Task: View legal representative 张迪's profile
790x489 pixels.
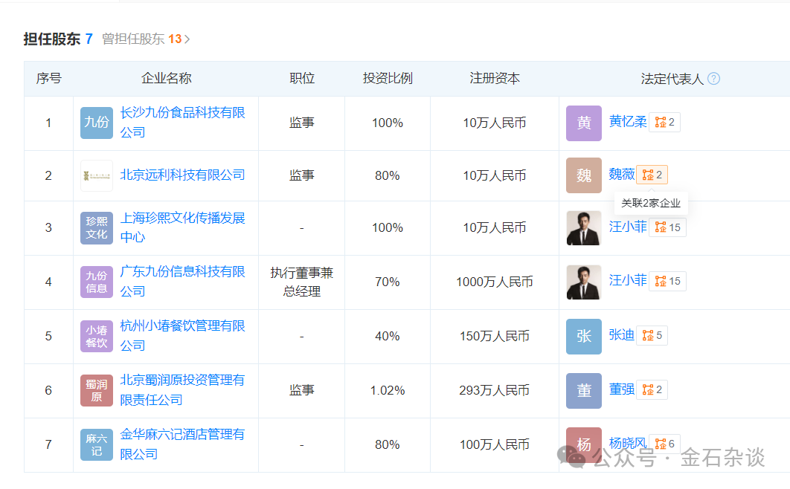Action: (x=622, y=335)
